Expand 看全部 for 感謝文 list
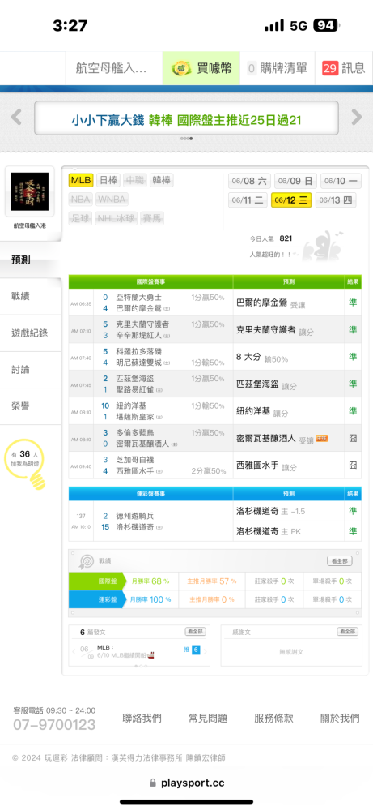Screen dimensions: 373x811 click(x=348, y=632)
